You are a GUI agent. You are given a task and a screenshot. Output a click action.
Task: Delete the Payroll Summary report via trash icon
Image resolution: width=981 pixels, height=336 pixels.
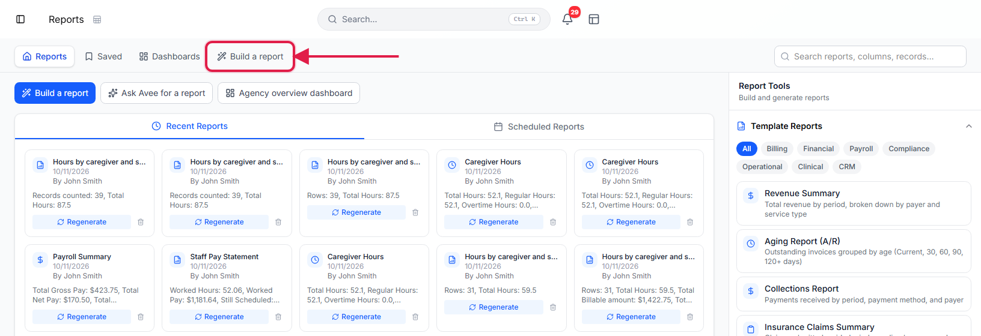[x=141, y=317]
